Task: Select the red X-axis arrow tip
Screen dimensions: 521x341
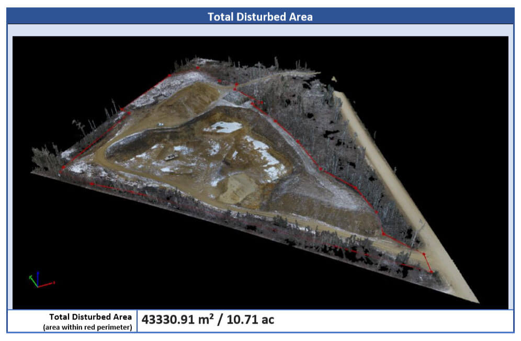Action: [x=53, y=283]
